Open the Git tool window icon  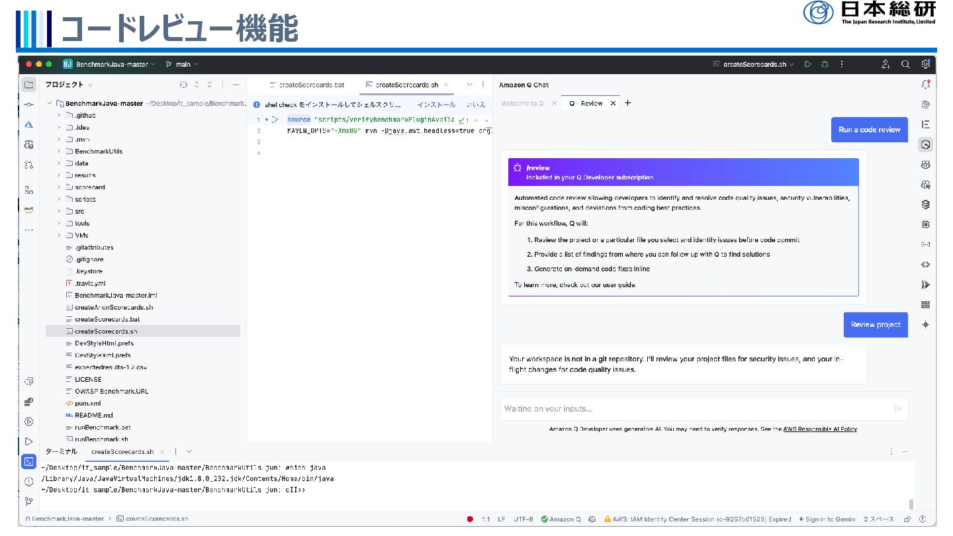point(28,501)
